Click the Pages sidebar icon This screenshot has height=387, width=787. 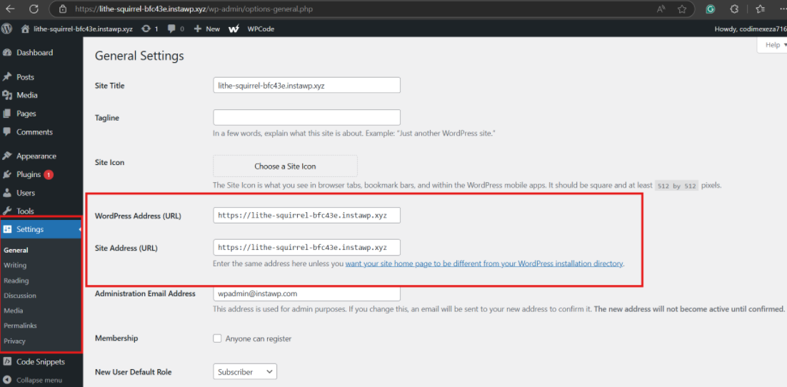click(x=7, y=114)
